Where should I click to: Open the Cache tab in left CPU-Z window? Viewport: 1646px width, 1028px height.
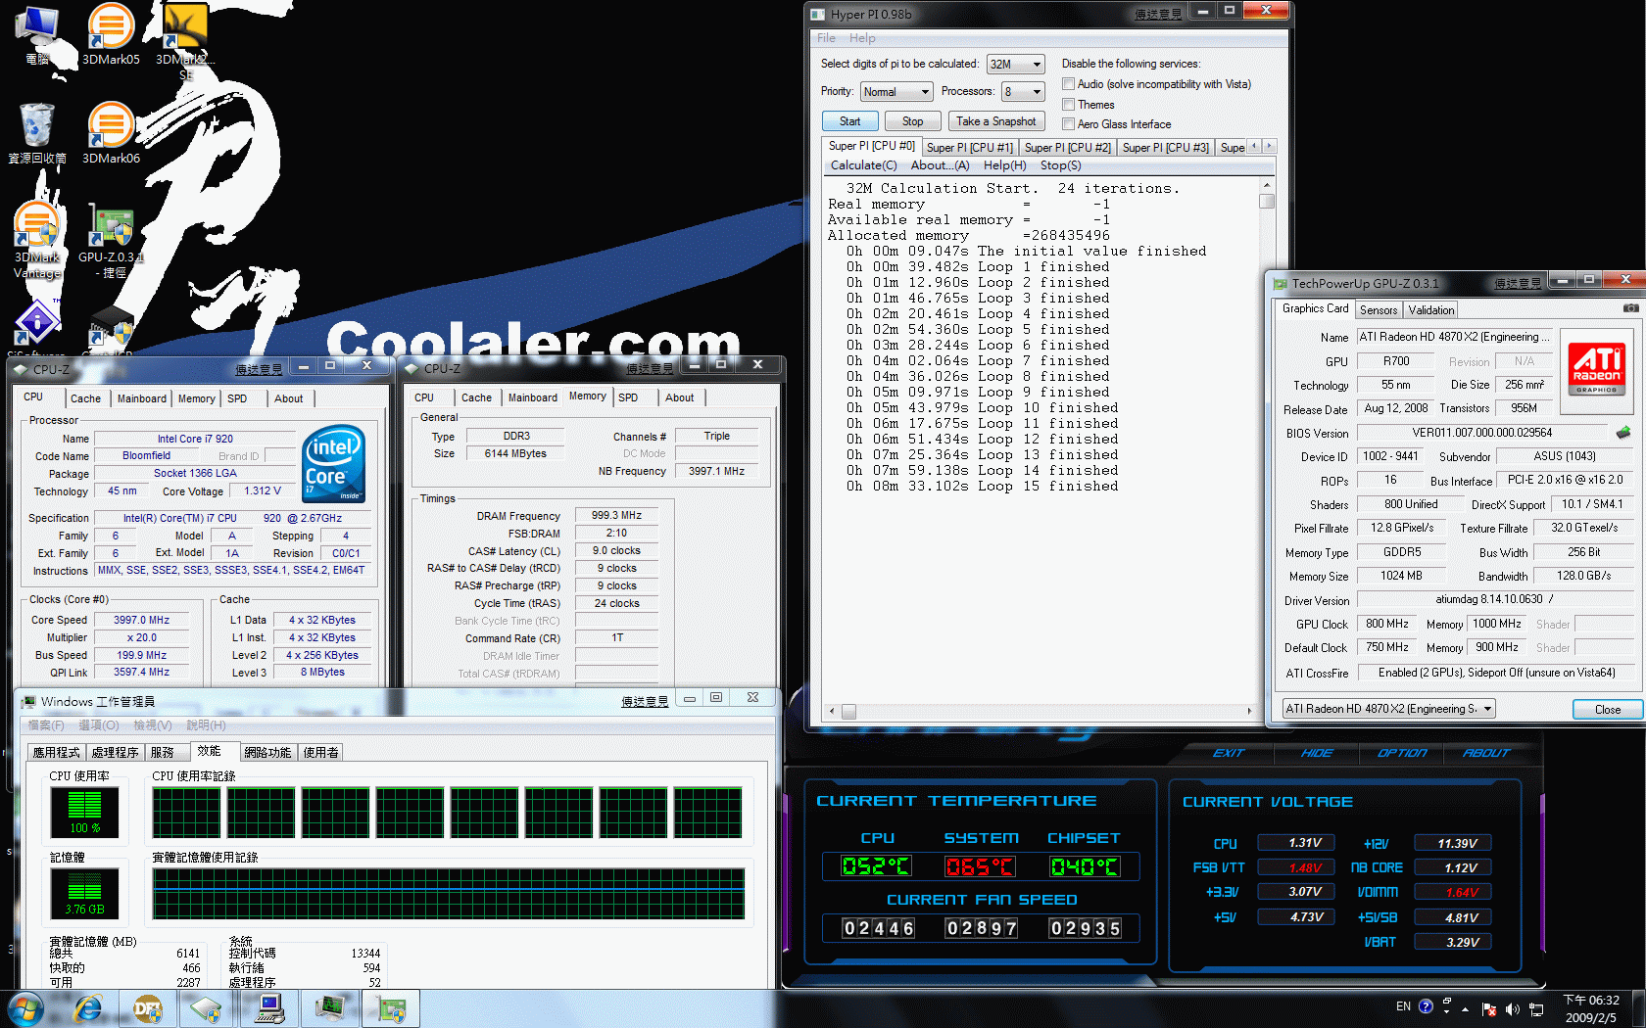coord(85,398)
